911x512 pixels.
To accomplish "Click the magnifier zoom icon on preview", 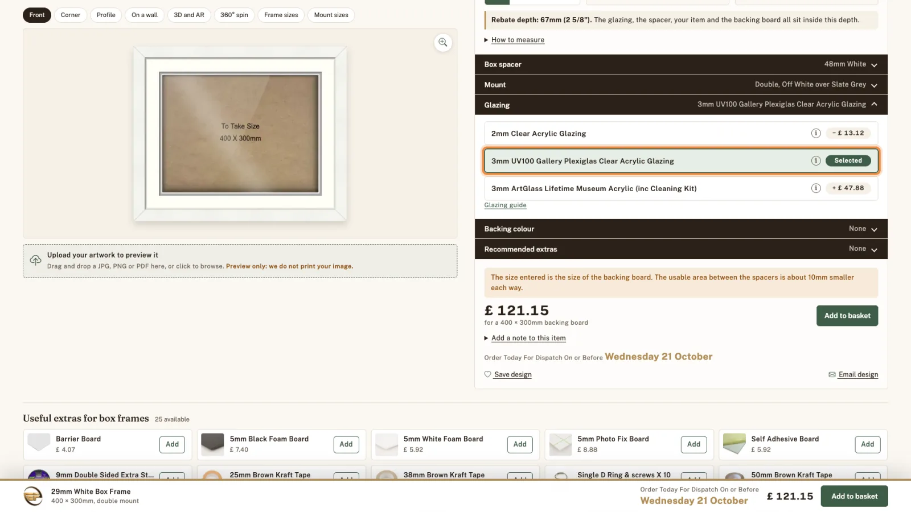I will (x=443, y=43).
